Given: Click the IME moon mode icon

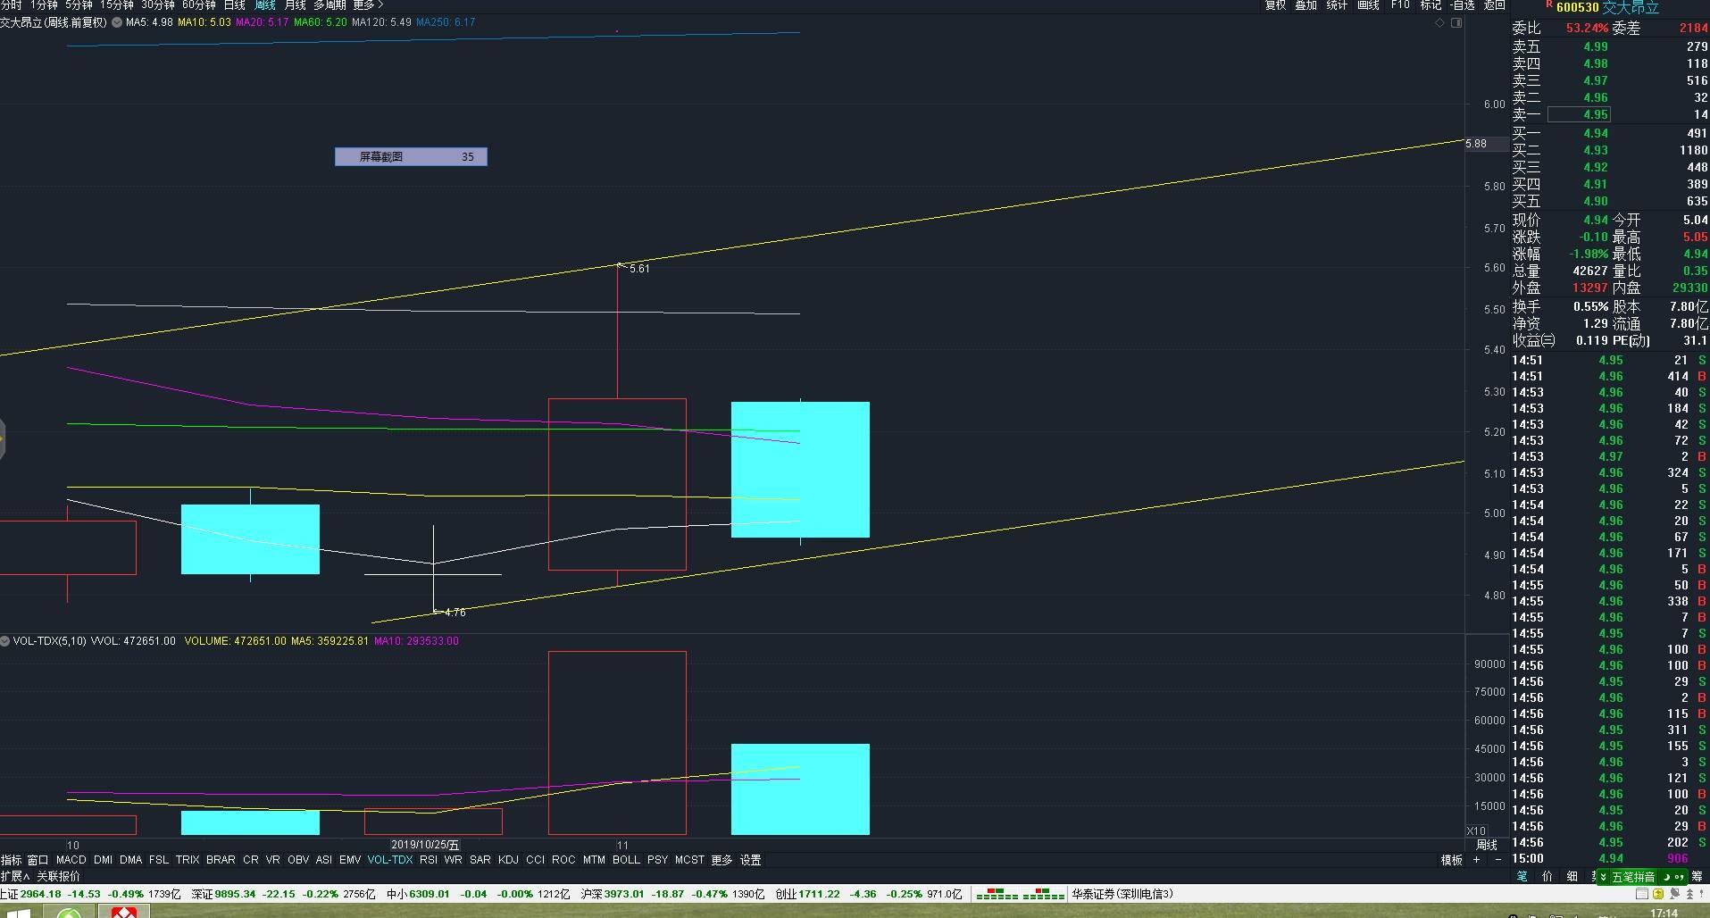Looking at the screenshot, I should coord(1666,877).
